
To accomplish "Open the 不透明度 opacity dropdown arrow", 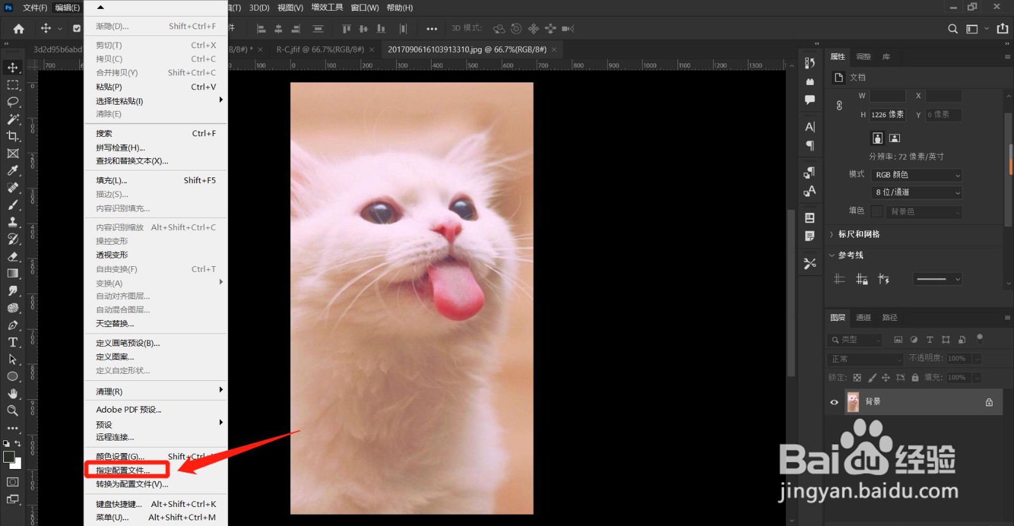I will [977, 359].
